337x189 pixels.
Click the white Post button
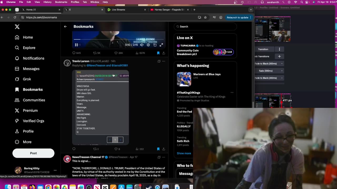[x=33, y=153]
